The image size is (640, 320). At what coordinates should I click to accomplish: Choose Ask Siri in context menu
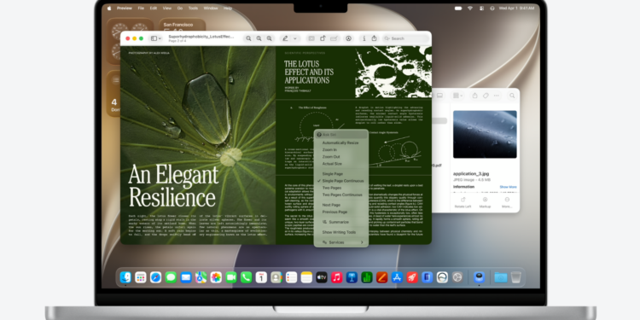coord(341,134)
